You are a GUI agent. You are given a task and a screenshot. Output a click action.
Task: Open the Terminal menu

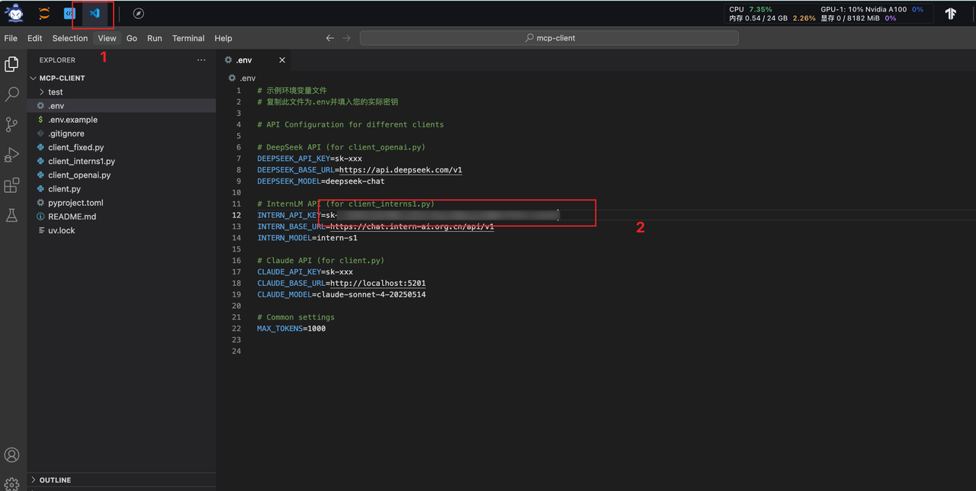tap(188, 38)
